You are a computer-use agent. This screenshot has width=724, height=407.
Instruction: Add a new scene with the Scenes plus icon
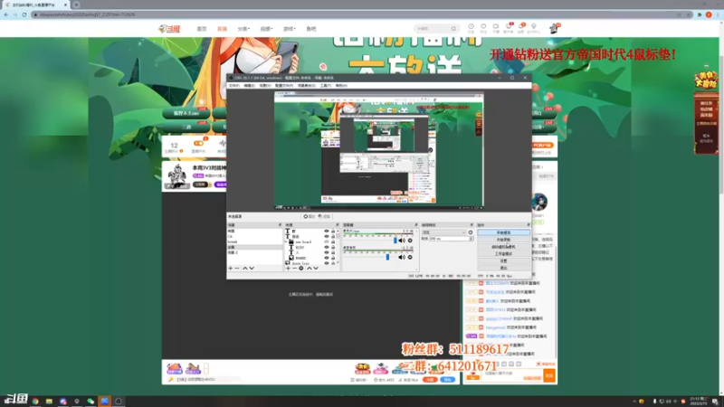pyautogui.click(x=231, y=268)
